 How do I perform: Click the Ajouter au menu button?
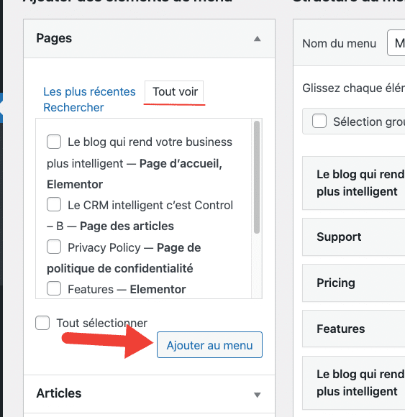click(x=209, y=345)
